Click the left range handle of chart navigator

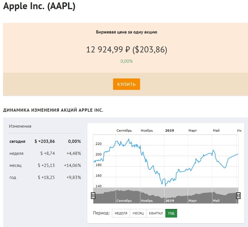coord(93,196)
